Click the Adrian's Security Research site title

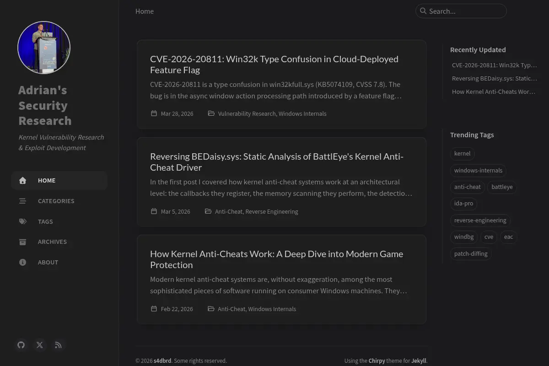[45, 105]
